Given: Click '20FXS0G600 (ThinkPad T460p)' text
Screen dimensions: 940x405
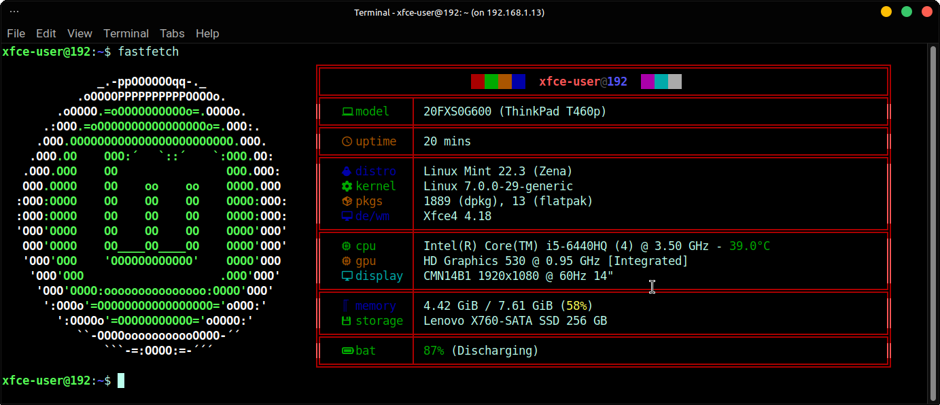Looking at the screenshot, I should pos(515,111).
